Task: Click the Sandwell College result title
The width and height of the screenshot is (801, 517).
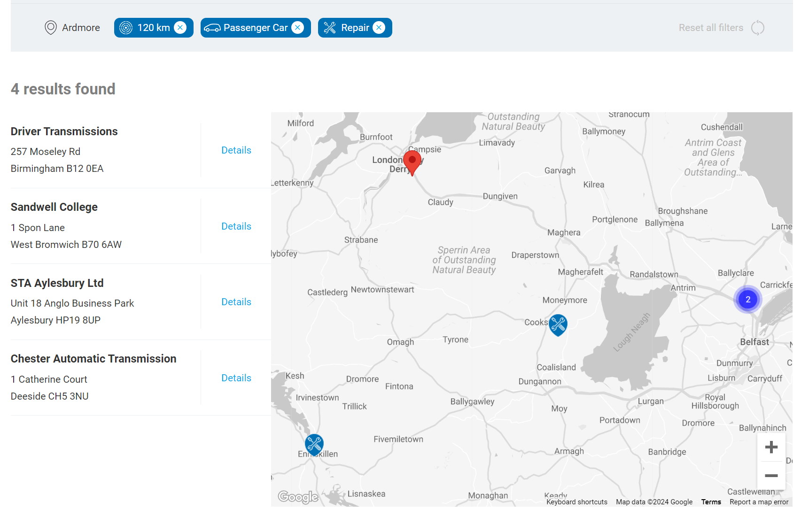Action: 54,207
